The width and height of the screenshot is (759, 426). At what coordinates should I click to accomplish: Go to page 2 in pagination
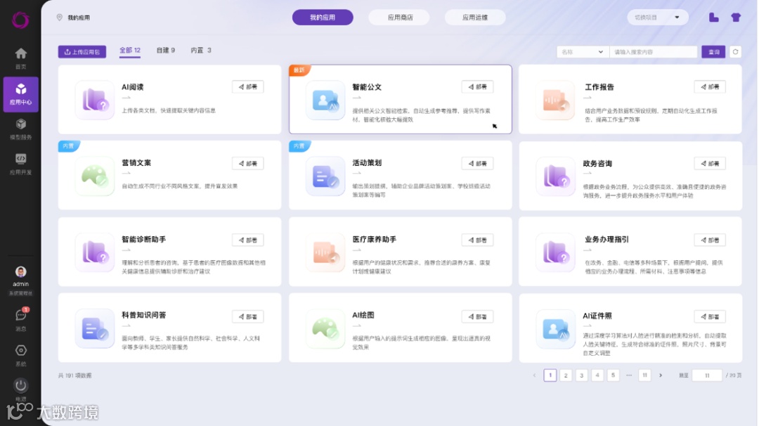(x=565, y=375)
